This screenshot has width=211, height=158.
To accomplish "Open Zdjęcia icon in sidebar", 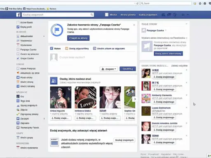I will click(18, 110).
